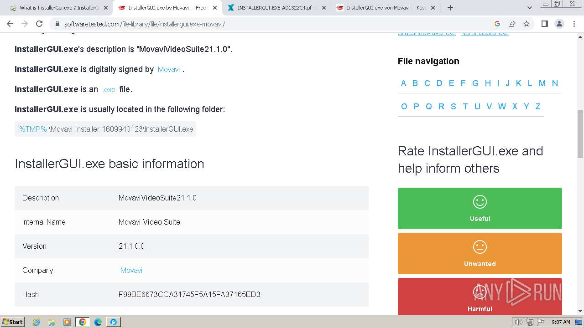The image size is (584, 328).
Task: Rate the file as Harmful
Action: click(x=480, y=297)
